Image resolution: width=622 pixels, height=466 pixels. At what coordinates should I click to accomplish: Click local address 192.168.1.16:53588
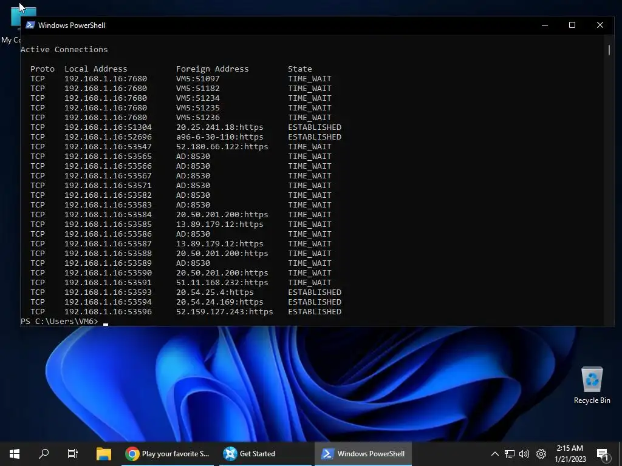108,253
